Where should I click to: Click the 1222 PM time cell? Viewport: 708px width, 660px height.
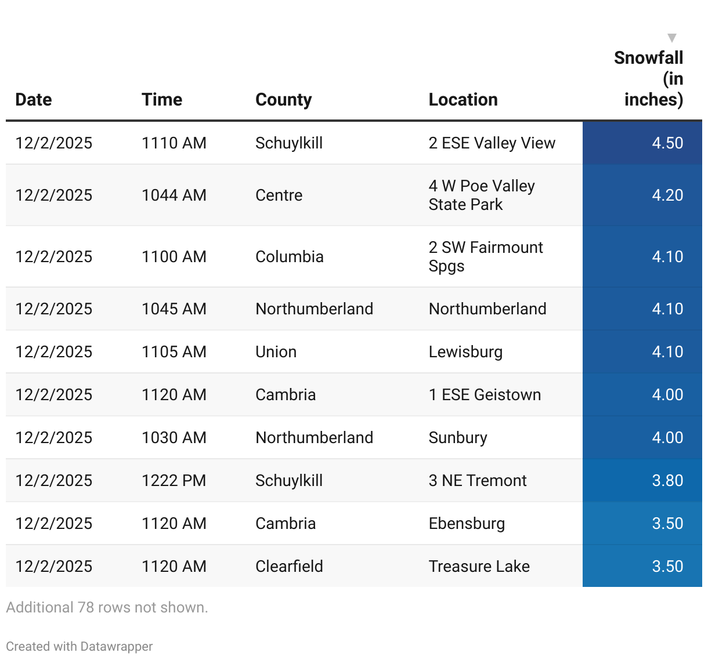174,481
